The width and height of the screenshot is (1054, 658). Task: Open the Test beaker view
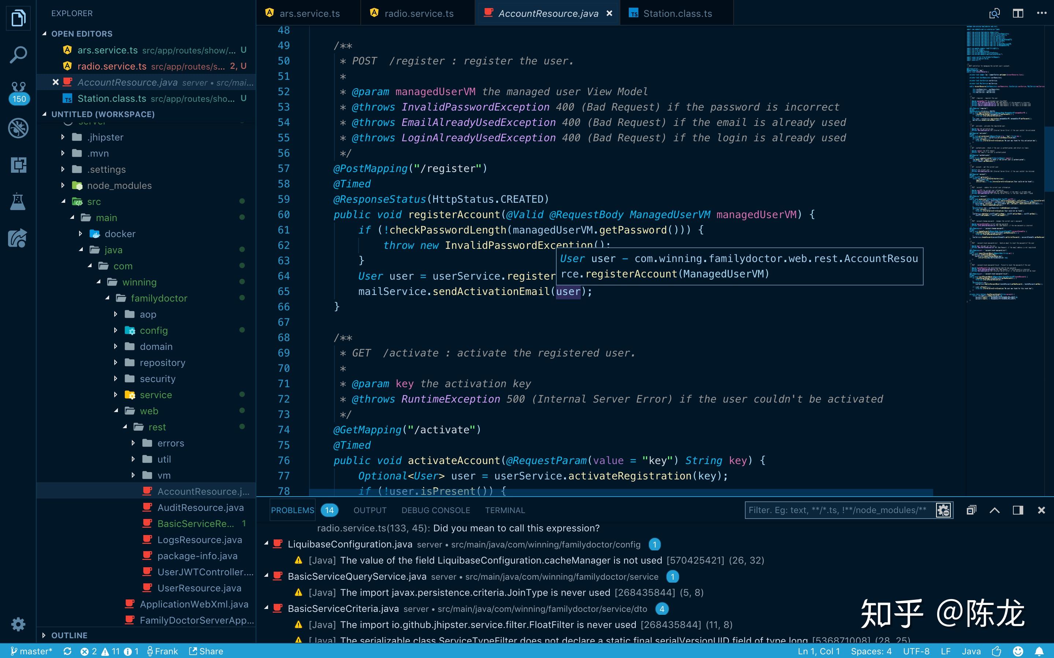coord(18,202)
